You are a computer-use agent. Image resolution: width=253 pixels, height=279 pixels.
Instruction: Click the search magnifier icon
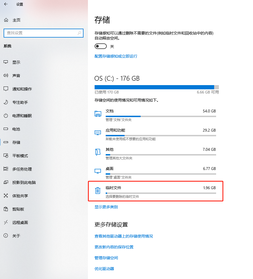79,33
